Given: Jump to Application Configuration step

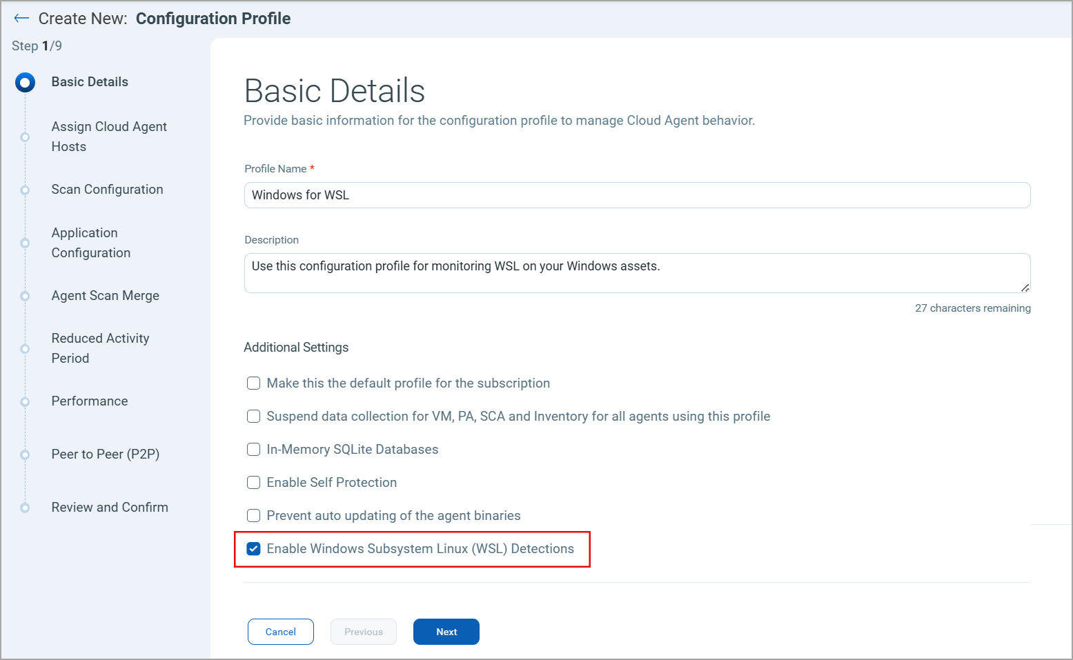Looking at the screenshot, I should [90, 243].
